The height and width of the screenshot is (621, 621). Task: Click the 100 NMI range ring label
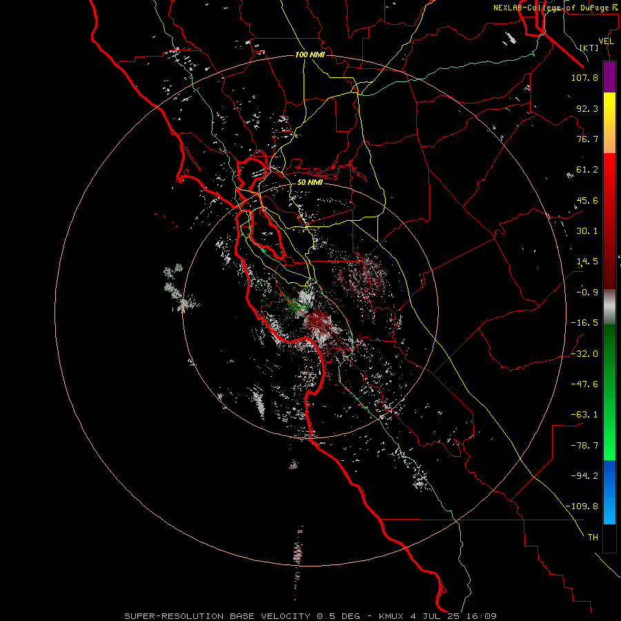(x=310, y=55)
